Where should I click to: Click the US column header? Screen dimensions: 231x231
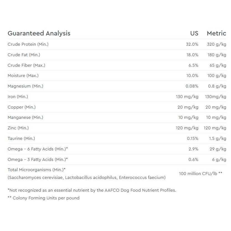[194, 34]
